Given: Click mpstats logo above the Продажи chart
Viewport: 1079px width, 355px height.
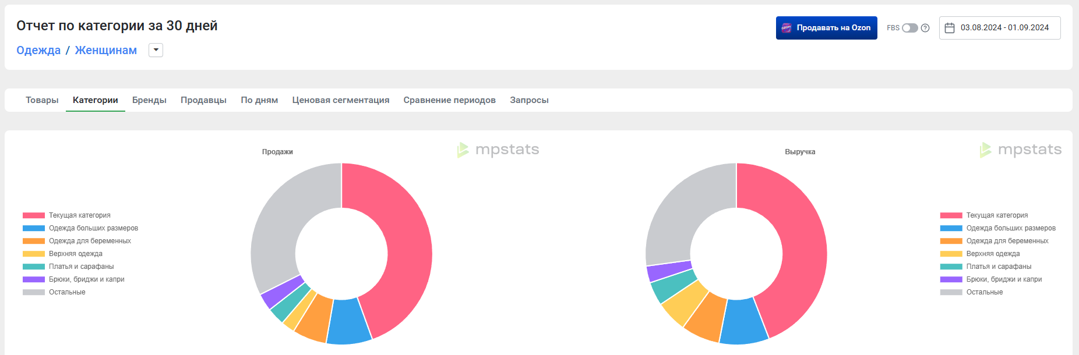Looking at the screenshot, I should click(x=499, y=150).
